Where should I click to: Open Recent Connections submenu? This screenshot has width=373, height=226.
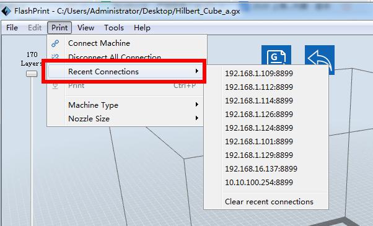coord(125,72)
